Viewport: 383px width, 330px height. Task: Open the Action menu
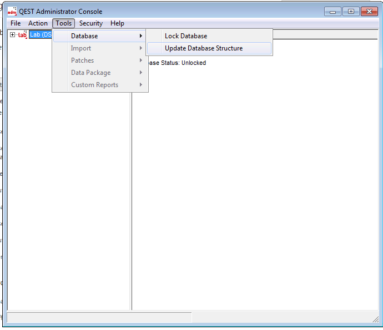(x=38, y=23)
